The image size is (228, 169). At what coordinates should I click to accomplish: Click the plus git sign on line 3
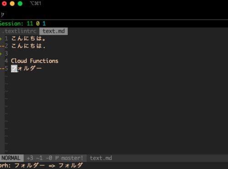[1, 54]
